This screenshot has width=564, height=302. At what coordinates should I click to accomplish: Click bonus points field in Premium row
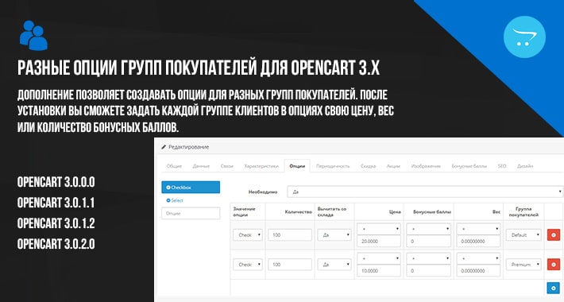point(429,271)
